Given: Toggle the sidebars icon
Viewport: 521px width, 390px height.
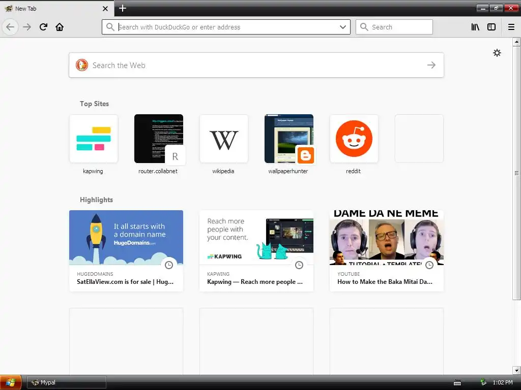Looking at the screenshot, I should [x=491, y=27].
